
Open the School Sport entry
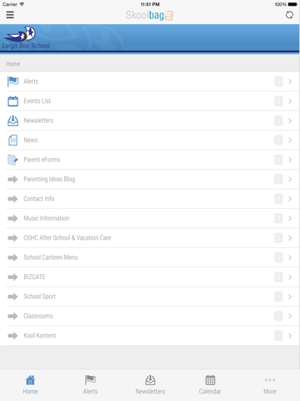[150, 297]
